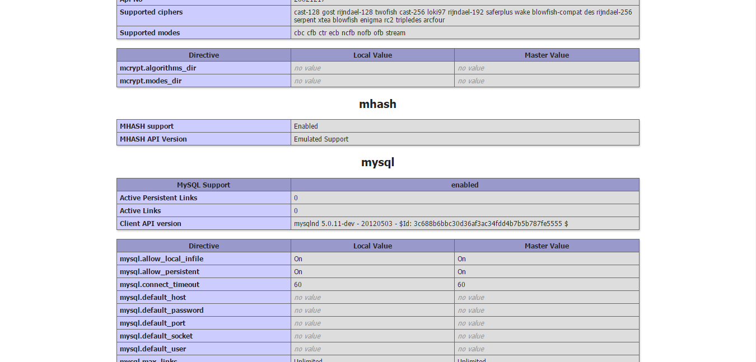The height and width of the screenshot is (362, 756).
Task: Select the "mysql.default_host" directive name
Action: 153,297
